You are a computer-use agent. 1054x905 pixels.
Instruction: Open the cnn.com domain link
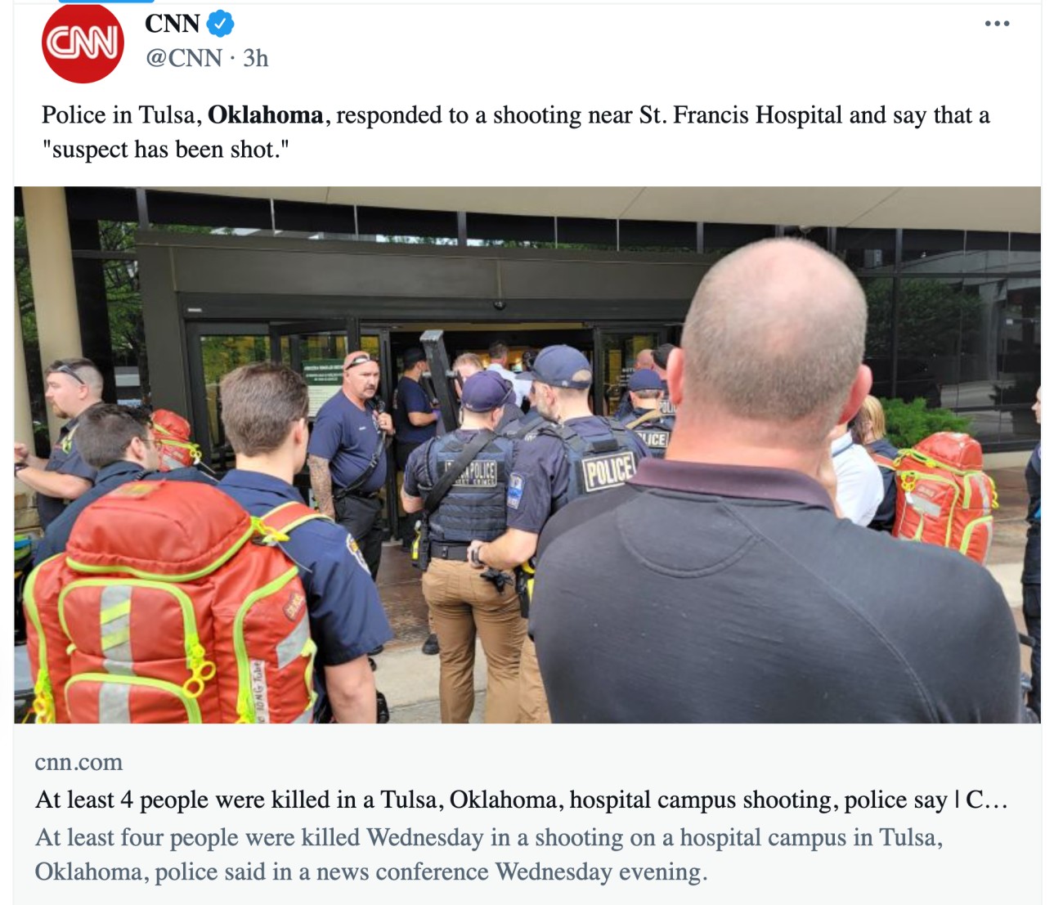pyautogui.click(x=78, y=762)
